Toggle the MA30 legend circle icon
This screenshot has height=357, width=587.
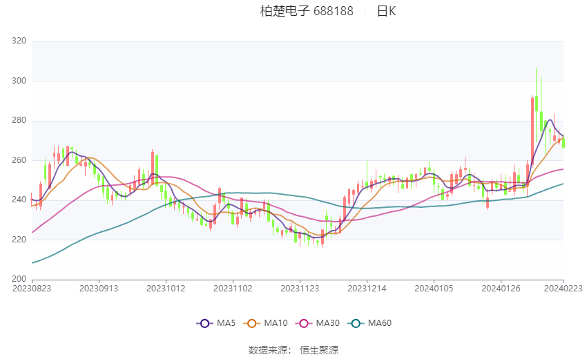(304, 323)
